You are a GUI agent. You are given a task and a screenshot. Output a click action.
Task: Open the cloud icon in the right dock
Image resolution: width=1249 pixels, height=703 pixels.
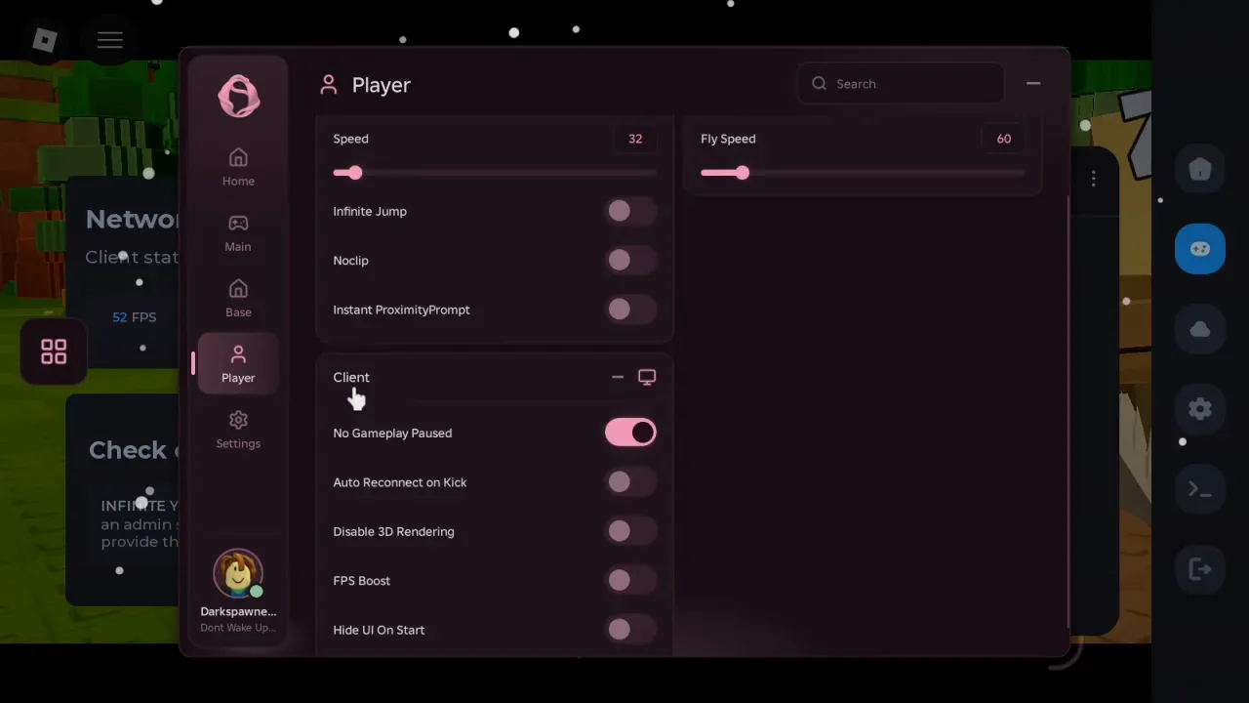pos(1200,329)
